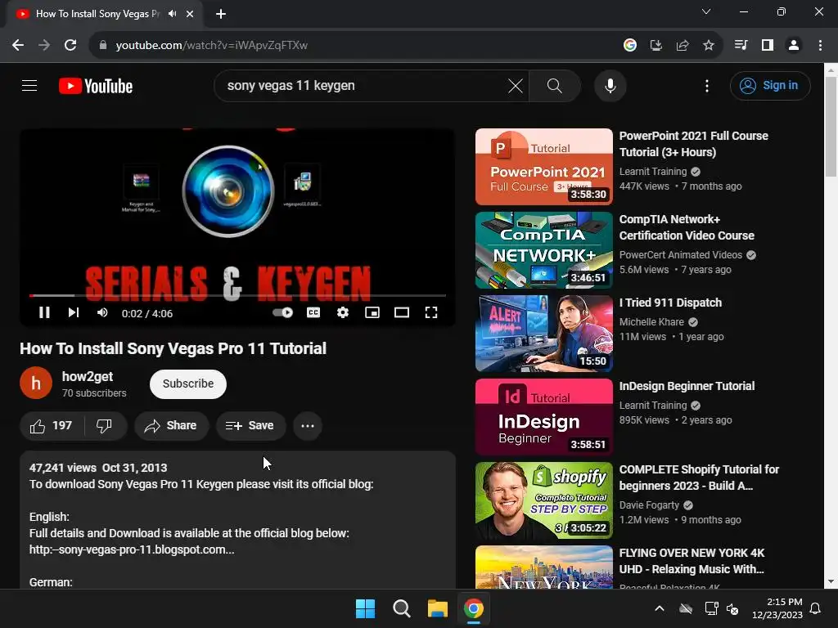Open COMPLETE Shopify Tutorial thumbnail
Screen dimensions: 838x628
click(x=544, y=500)
